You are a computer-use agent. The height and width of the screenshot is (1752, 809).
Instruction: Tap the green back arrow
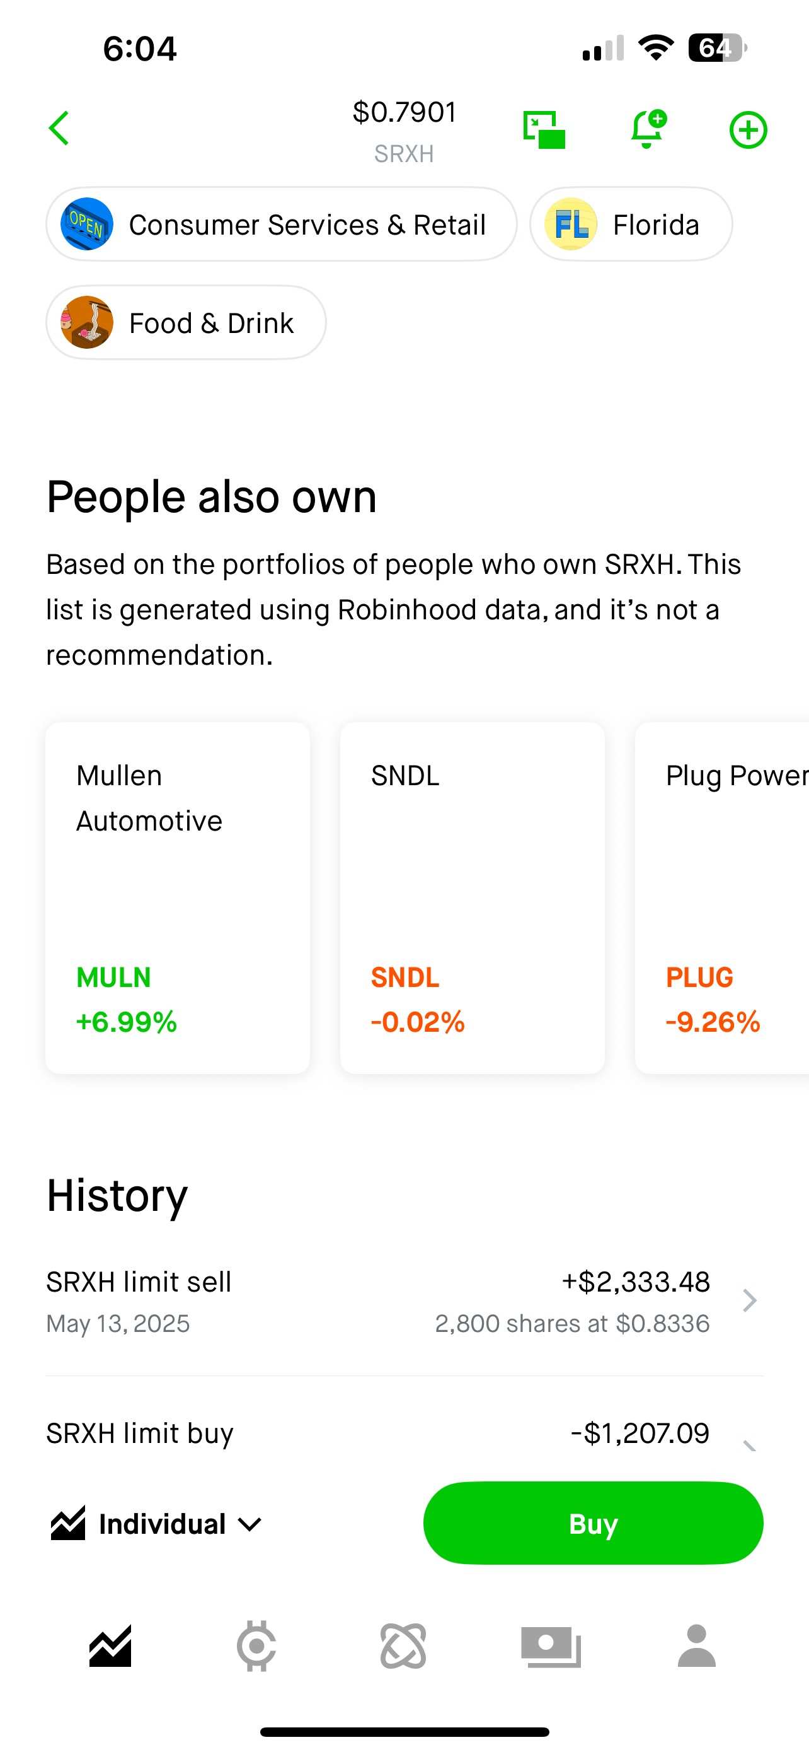tap(59, 128)
